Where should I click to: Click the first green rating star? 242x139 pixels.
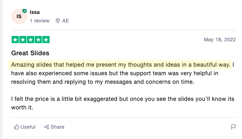coord(15,40)
